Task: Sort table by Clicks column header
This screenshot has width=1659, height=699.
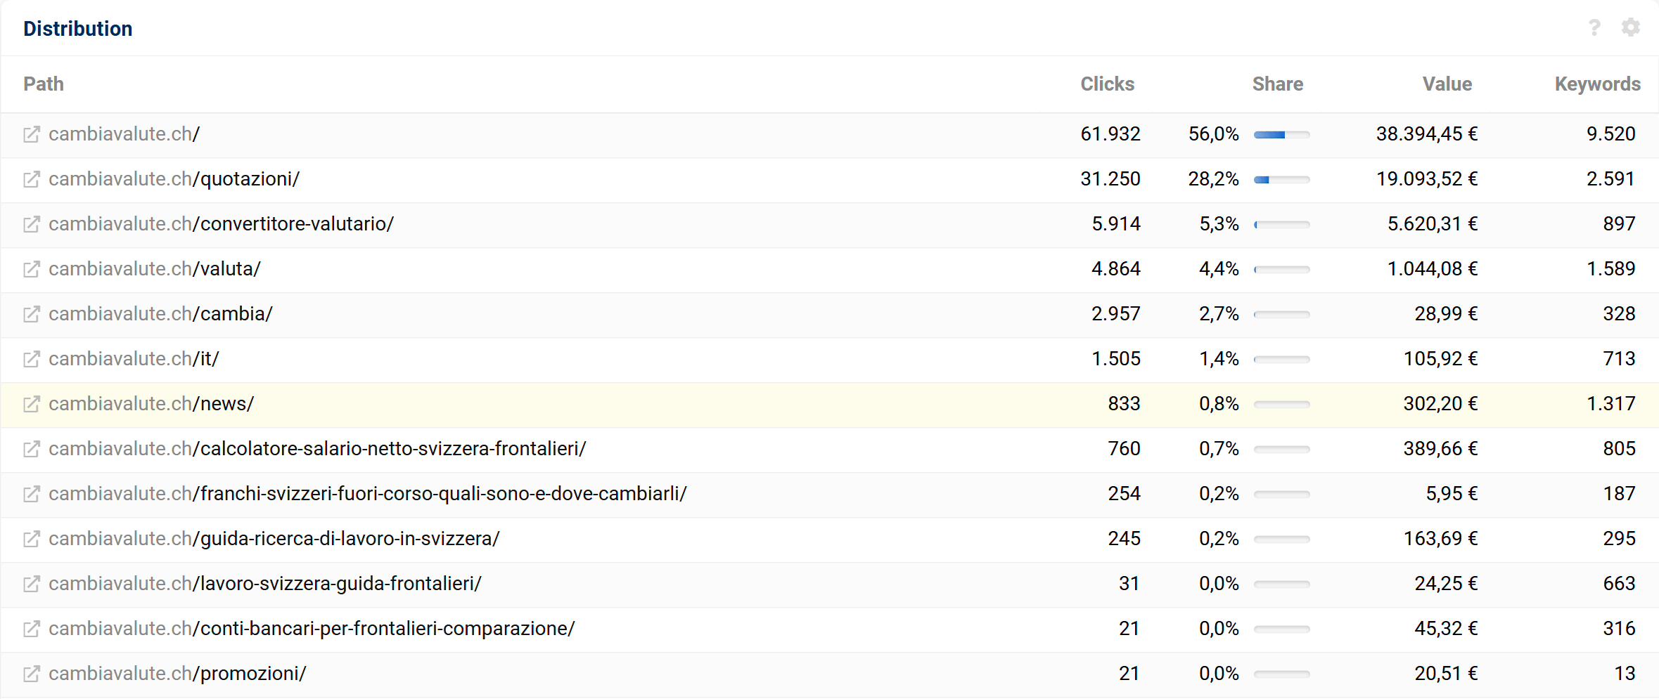Action: (1107, 84)
